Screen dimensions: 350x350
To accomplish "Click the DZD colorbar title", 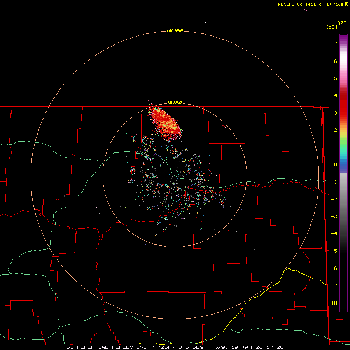I will point(342,23).
